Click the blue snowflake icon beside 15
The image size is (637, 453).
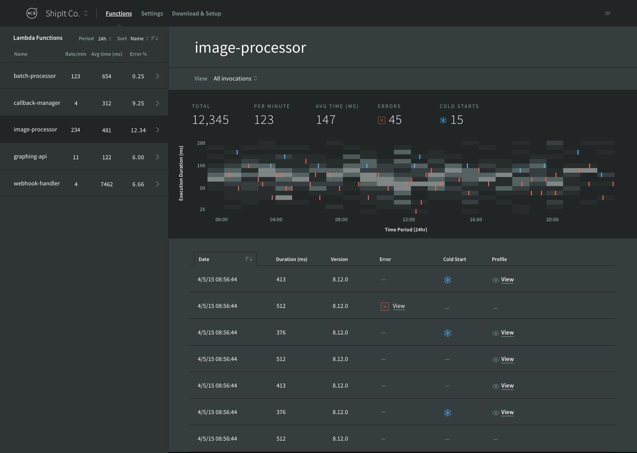click(x=443, y=120)
